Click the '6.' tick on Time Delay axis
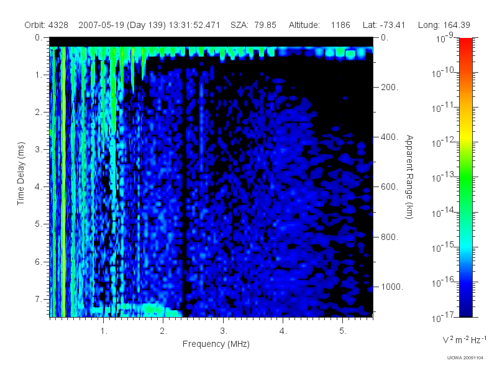 coord(39,262)
